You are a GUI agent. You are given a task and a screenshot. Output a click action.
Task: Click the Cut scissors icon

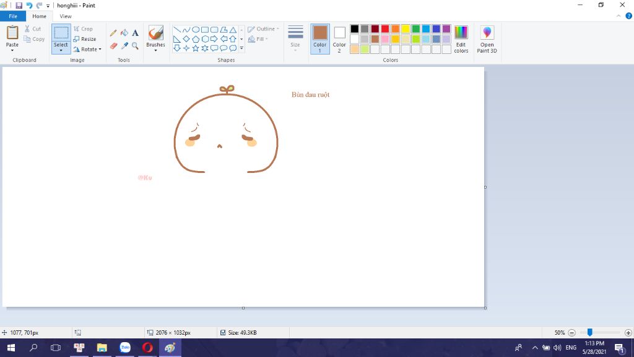tap(27, 29)
